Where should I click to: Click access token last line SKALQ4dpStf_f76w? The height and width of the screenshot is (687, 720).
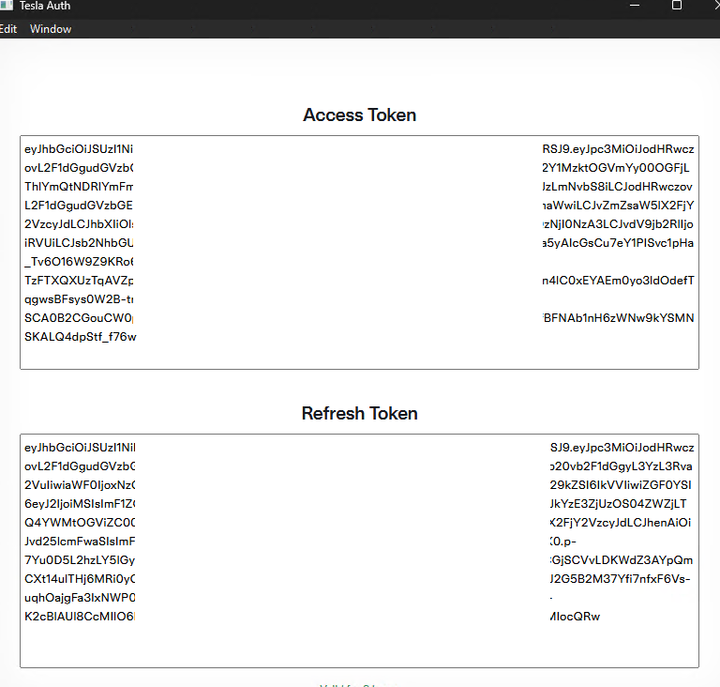click(x=81, y=337)
